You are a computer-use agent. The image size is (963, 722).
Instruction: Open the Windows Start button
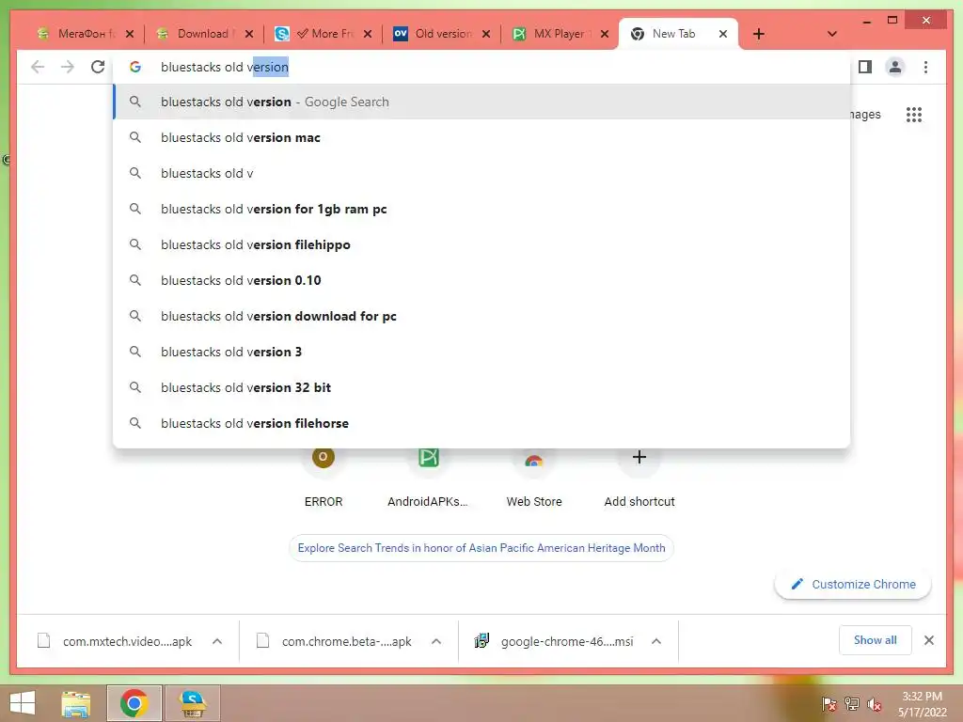[x=23, y=703]
